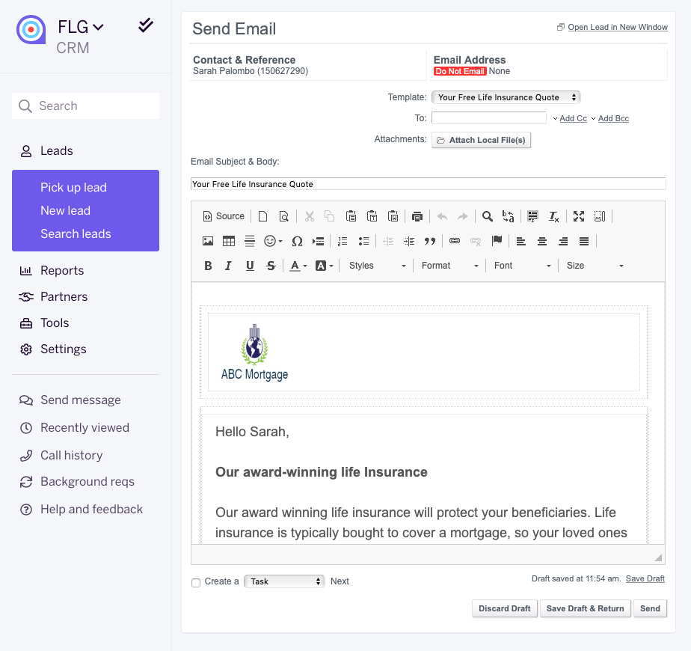
Task: Open the Font dropdown
Action: 522,266
